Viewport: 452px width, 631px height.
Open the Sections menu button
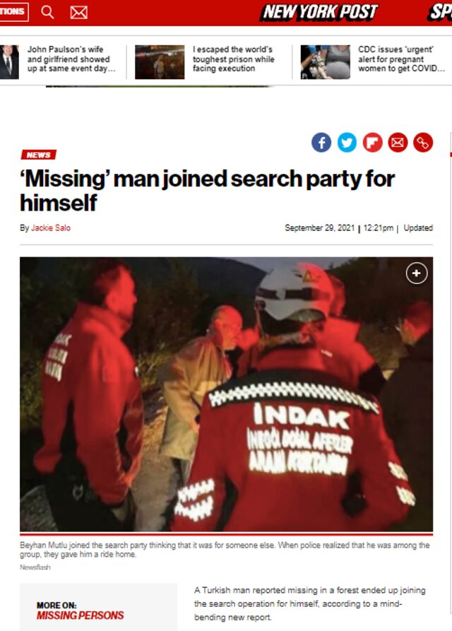[13, 12]
